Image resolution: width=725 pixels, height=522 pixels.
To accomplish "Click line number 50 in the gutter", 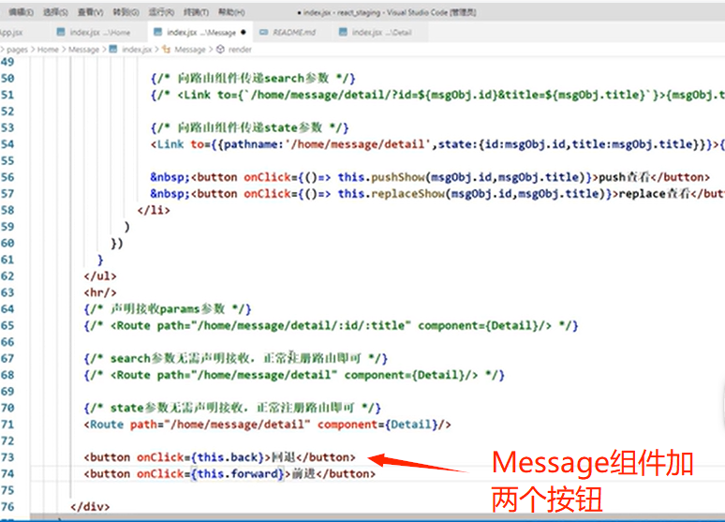I will pos(7,78).
